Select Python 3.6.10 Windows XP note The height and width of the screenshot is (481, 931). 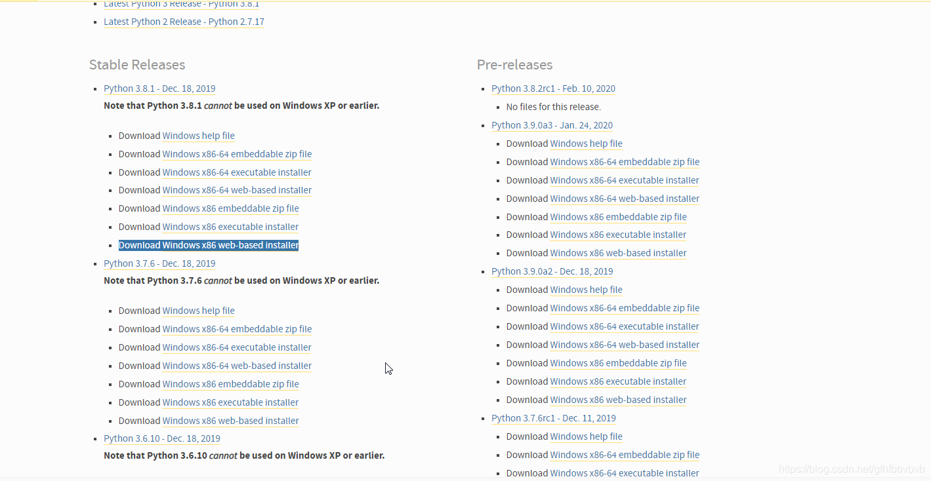(244, 455)
